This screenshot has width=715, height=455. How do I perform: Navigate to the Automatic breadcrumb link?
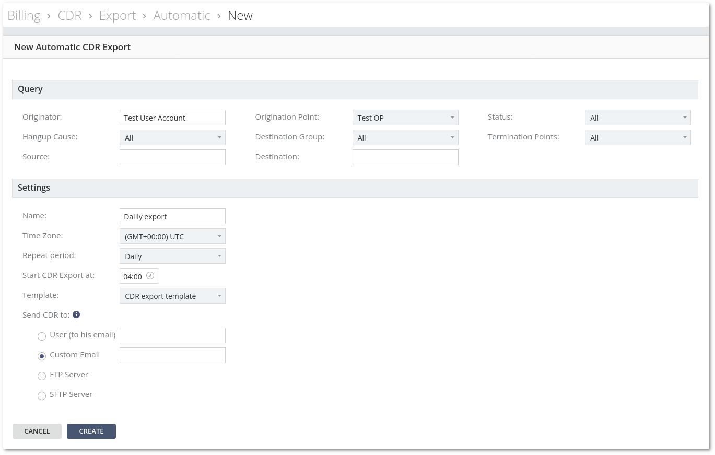pos(182,16)
